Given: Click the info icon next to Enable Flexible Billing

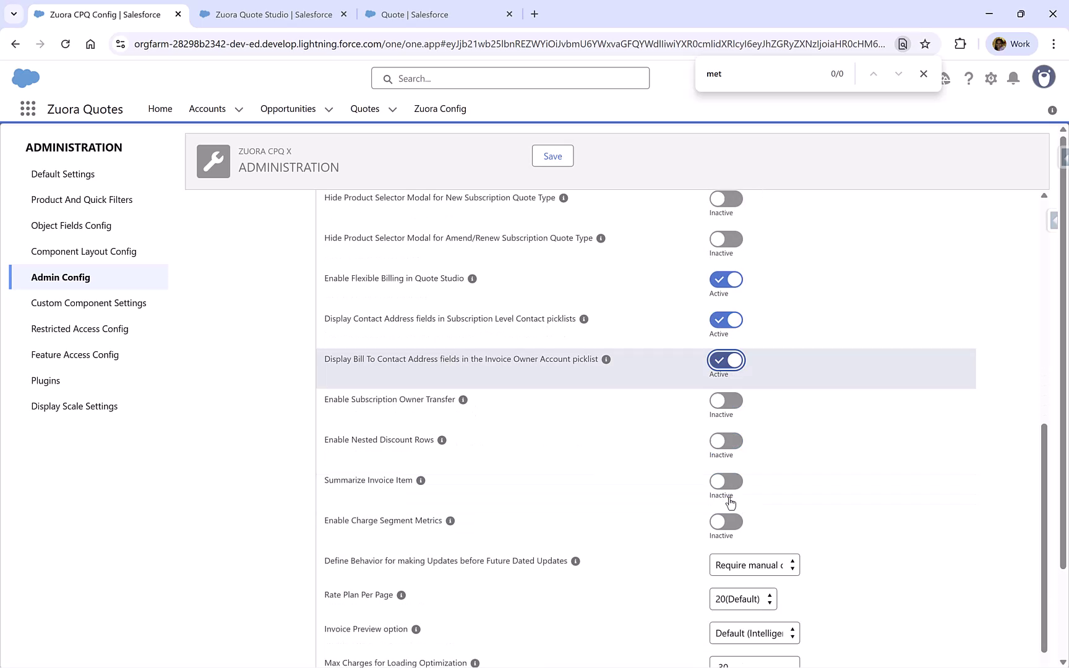Looking at the screenshot, I should [472, 278].
